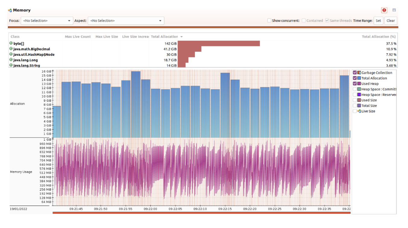
Task: Check the Used Size legend checkbox
Action: [x=355, y=100]
